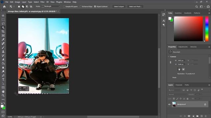Image resolution: width=211 pixels, height=118 pixels.
Task: Choose Subtract from Selection mode button
Action: click(27, 7)
